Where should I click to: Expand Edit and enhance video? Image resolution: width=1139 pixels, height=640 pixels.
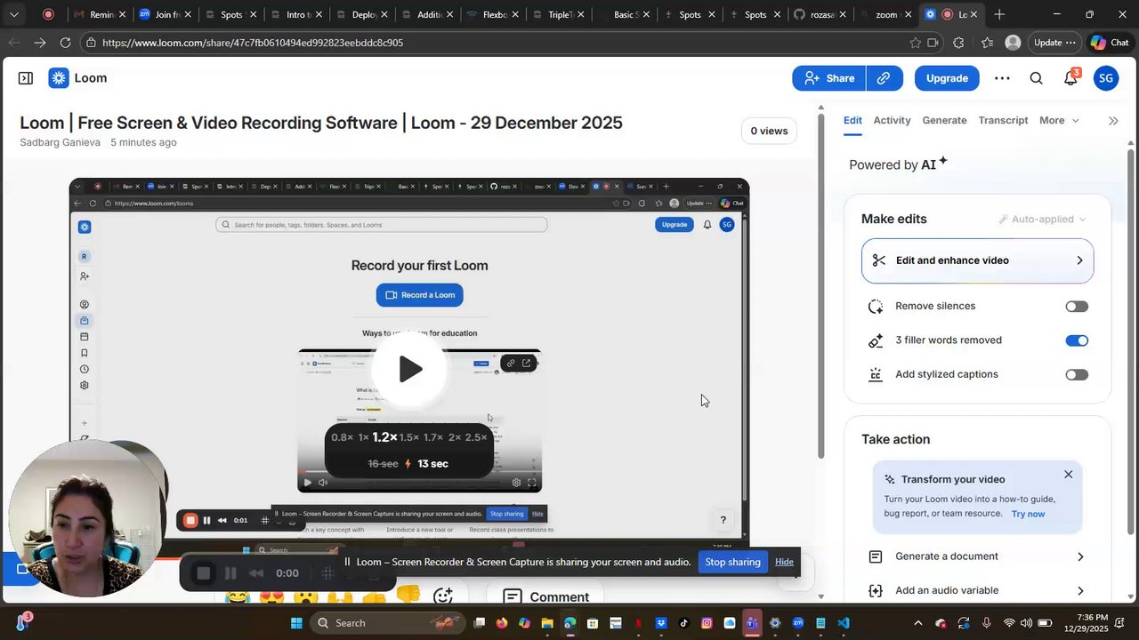pos(977,260)
